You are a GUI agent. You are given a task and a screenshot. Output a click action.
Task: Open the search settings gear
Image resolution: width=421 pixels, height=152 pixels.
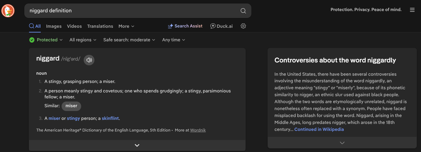click(243, 26)
